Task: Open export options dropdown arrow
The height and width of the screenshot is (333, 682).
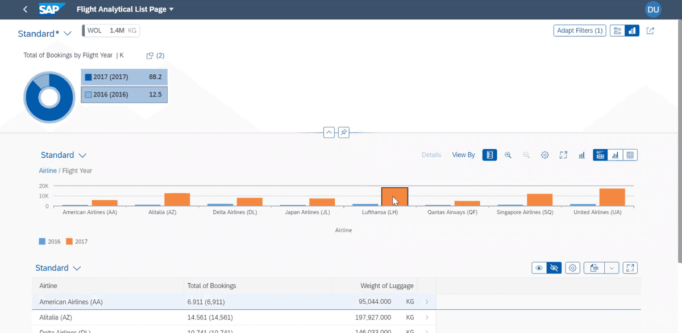Action: tap(612, 268)
